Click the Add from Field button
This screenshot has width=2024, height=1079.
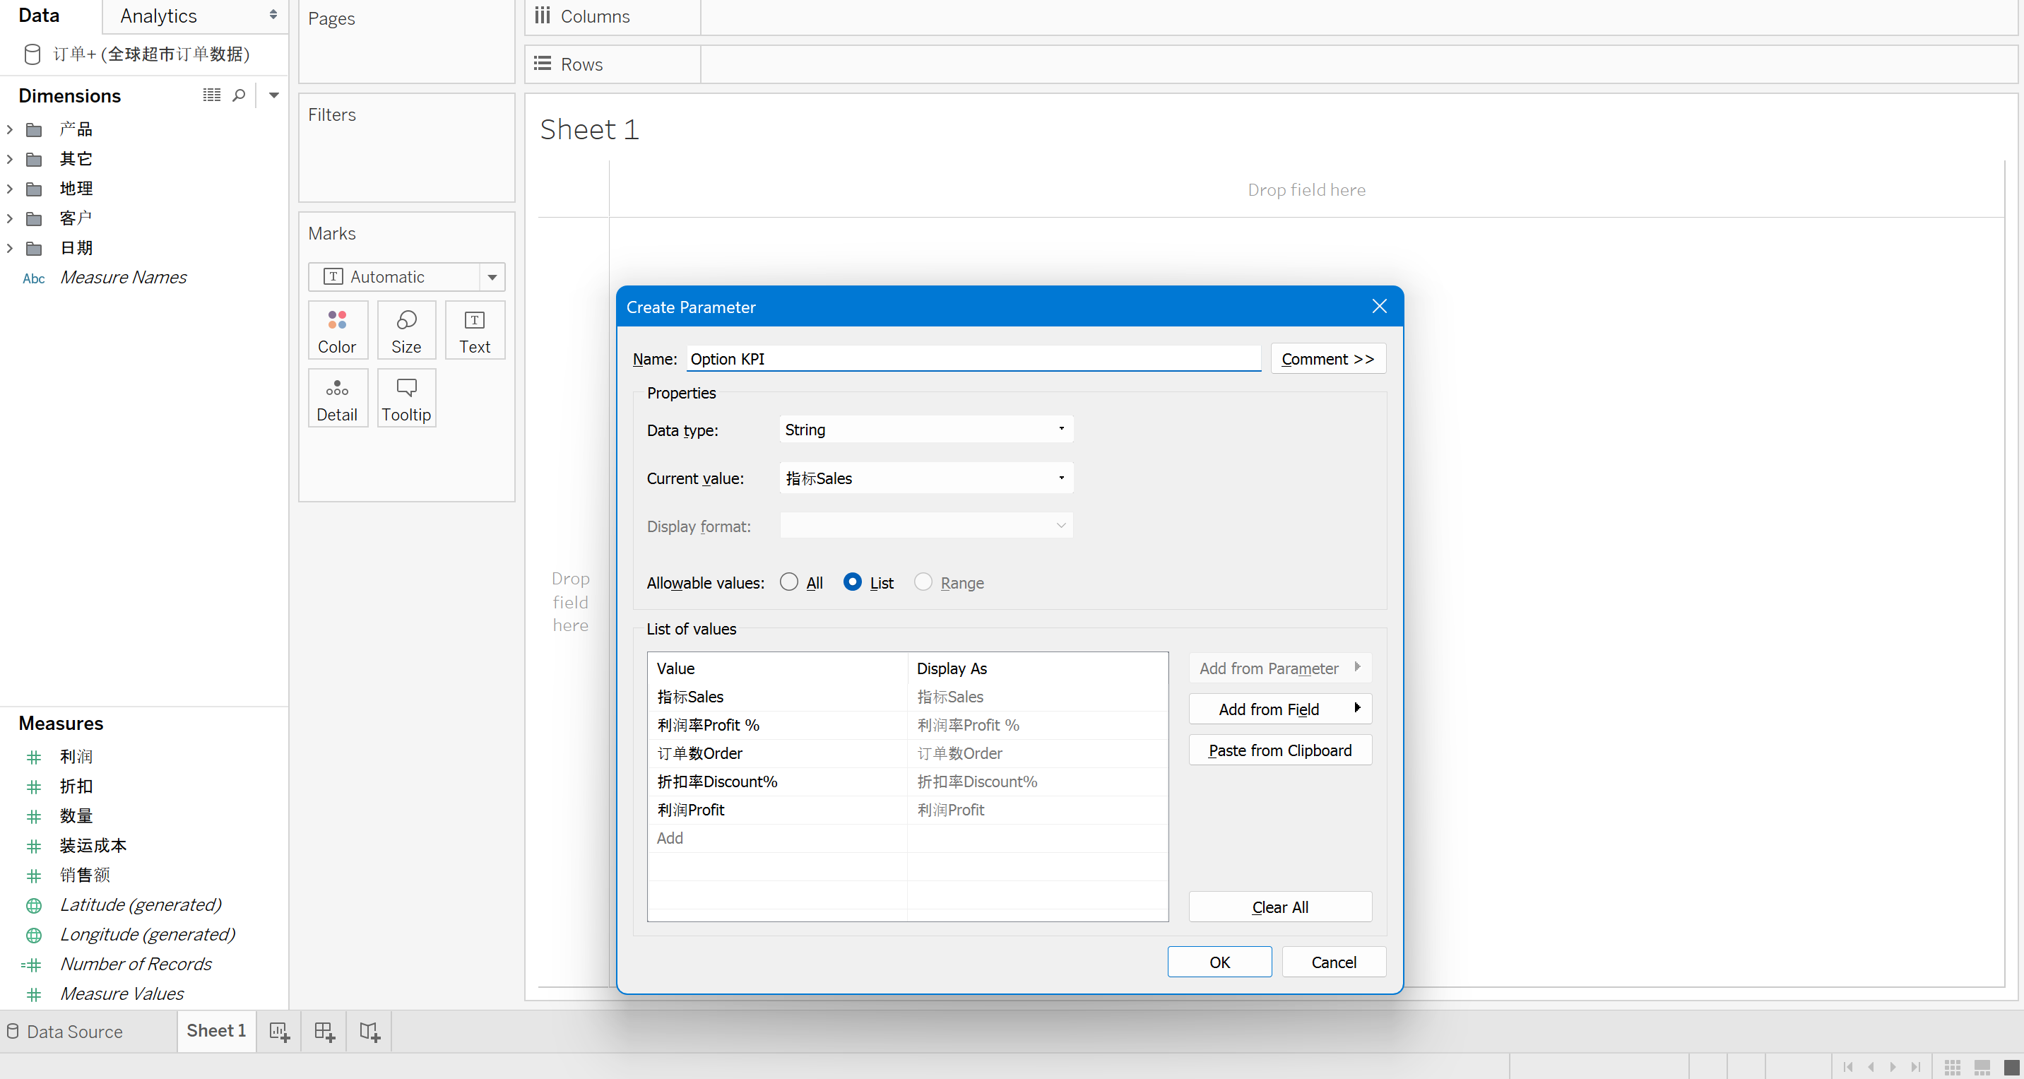tap(1279, 709)
